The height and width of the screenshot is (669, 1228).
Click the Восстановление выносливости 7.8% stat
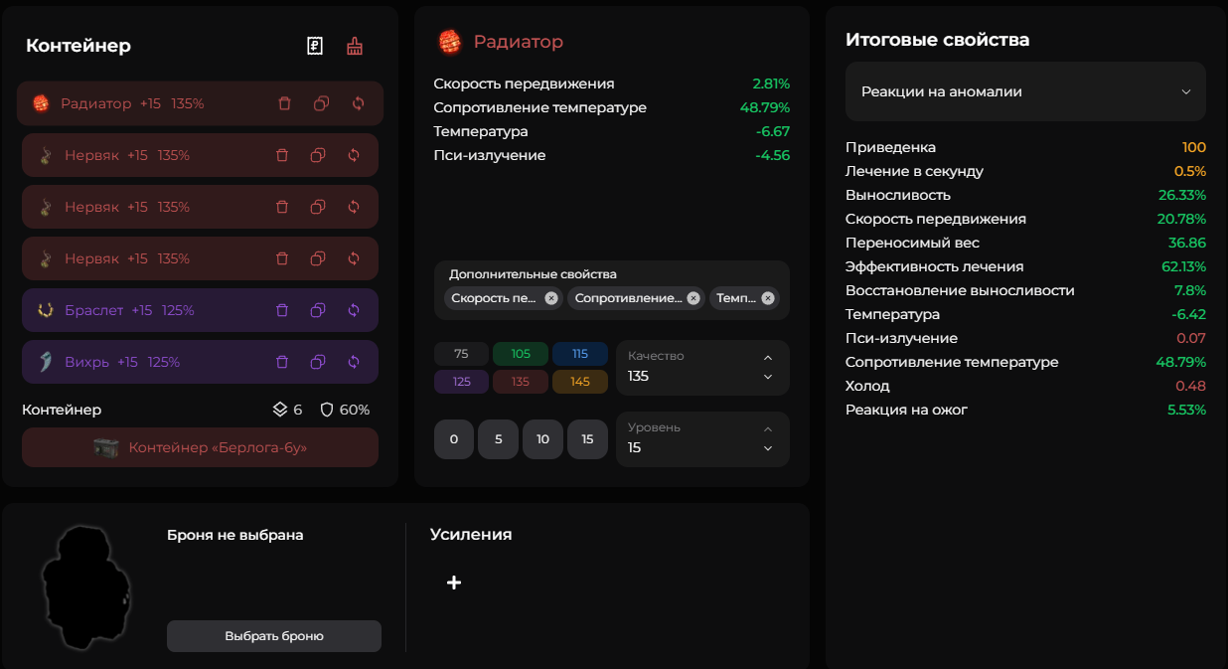pos(1025,290)
